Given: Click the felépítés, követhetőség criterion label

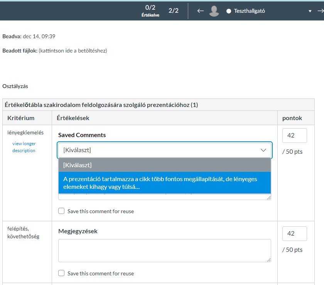Looking at the screenshot, I should (23, 232).
